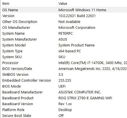This screenshot has width=127, height=118.
Task: Select the BIOS Version/Date row
Action: [x=64, y=69]
